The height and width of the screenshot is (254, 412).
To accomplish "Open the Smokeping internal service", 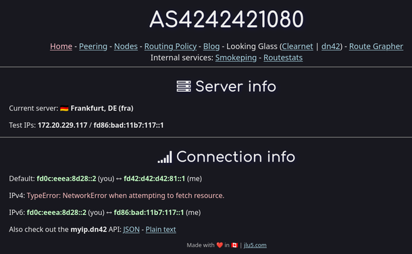I will (236, 58).
